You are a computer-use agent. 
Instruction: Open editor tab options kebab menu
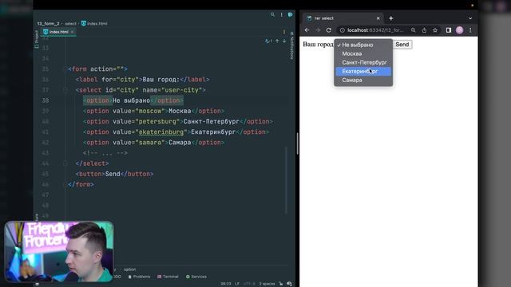point(284,32)
